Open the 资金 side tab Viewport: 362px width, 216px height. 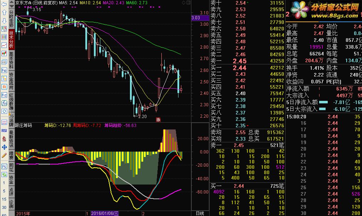click(11, 180)
